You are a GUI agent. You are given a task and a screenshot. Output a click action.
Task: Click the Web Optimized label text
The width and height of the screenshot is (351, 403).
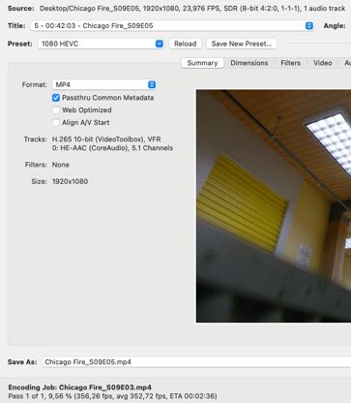tap(87, 110)
